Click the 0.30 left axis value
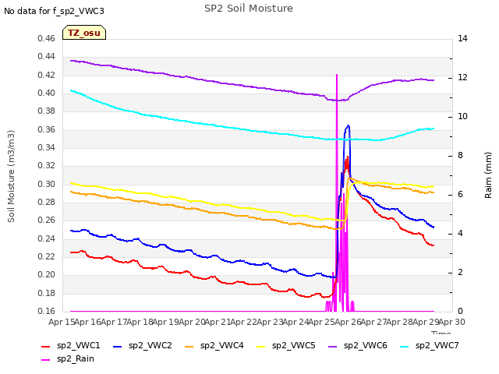 coord(47,184)
